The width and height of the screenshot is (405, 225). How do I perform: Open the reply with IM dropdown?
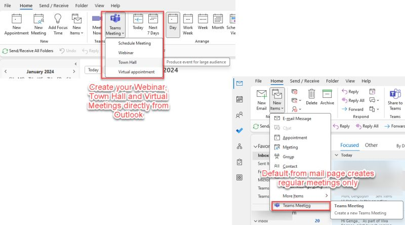[x=374, y=100]
